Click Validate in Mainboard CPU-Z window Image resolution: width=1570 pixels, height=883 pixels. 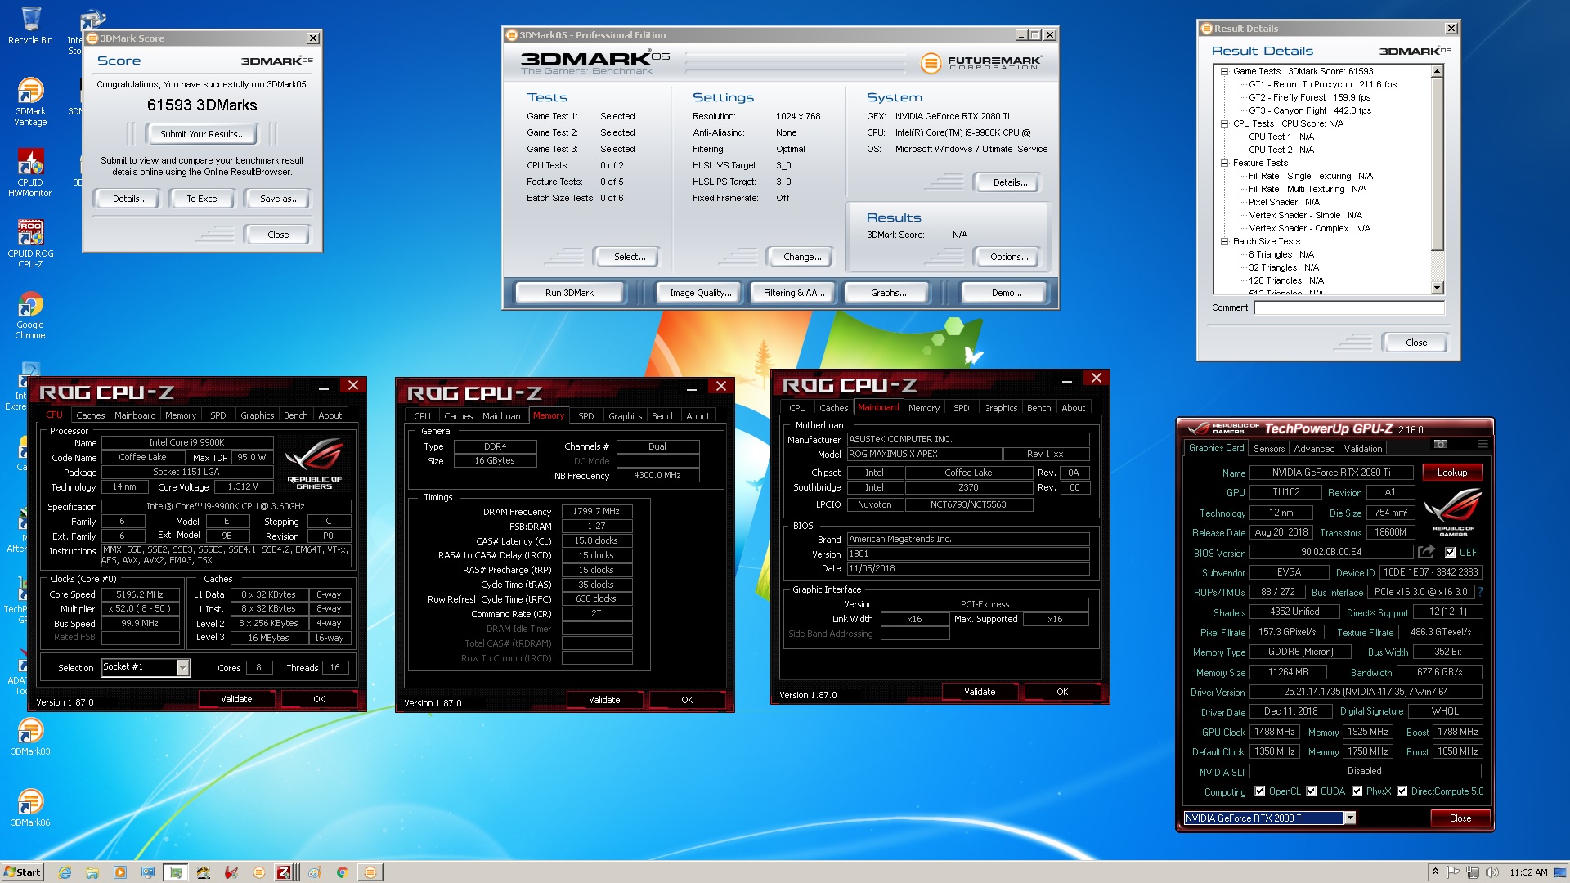(x=980, y=692)
